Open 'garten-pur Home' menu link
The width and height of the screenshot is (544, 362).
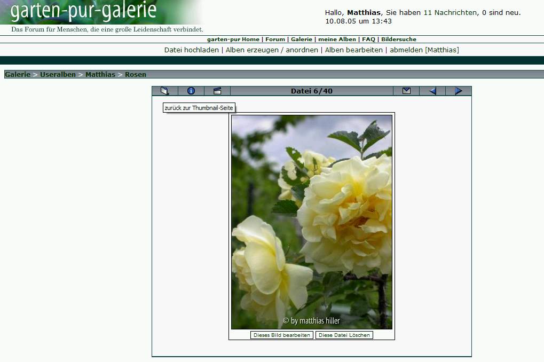click(x=233, y=40)
